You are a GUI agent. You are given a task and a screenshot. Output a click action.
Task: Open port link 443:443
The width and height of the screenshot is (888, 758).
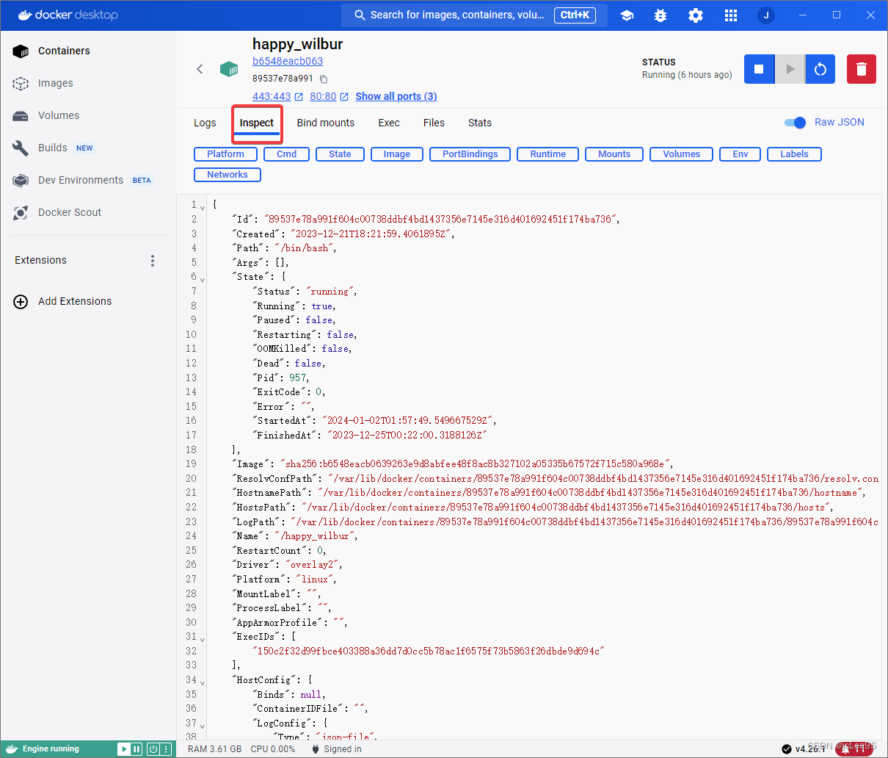(x=272, y=96)
